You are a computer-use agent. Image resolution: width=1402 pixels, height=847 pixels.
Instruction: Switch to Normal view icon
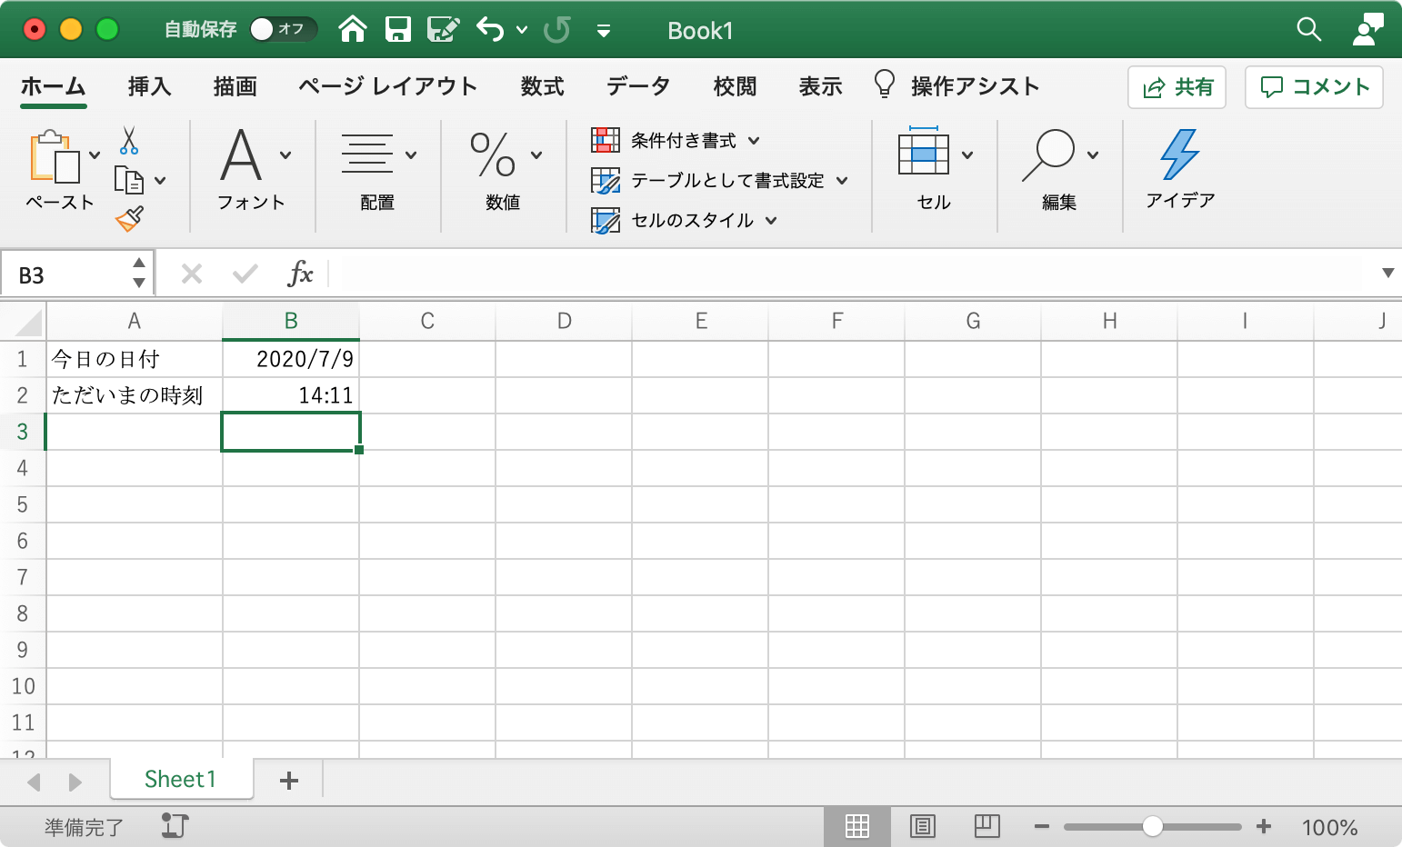[857, 826]
